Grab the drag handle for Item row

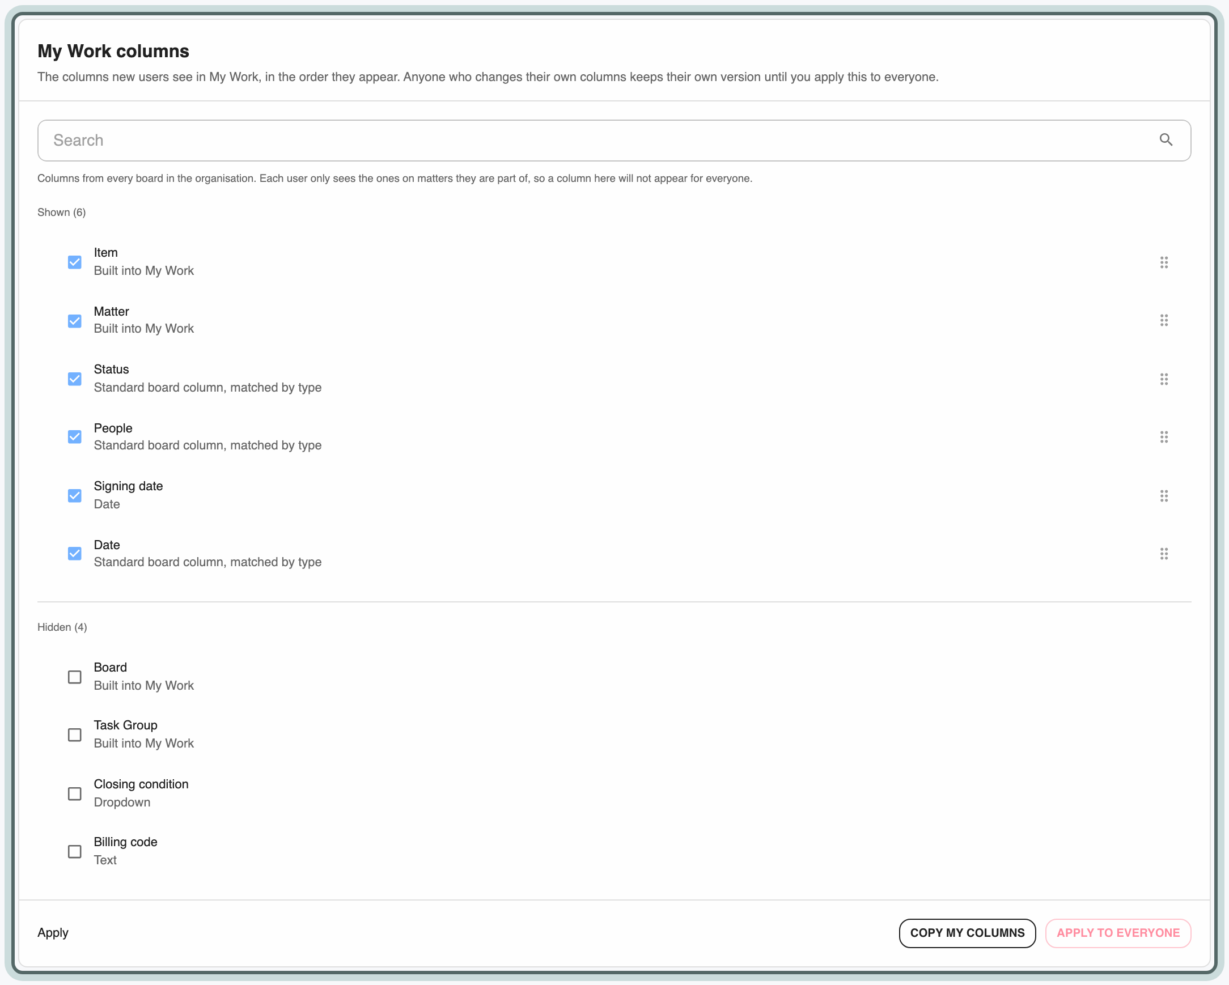(x=1164, y=262)
